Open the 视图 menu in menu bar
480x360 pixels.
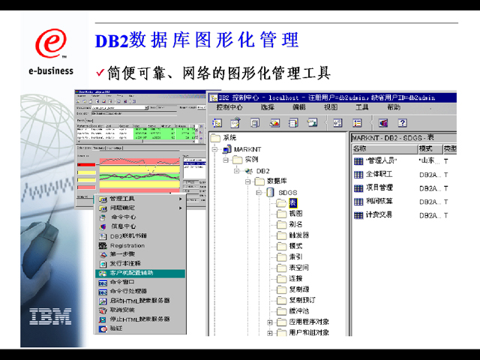tap(331, 107)
